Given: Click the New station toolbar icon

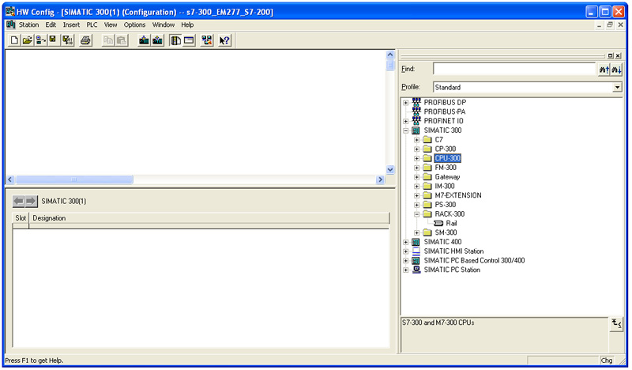Looking at the screenshot, I should [14, 40].
